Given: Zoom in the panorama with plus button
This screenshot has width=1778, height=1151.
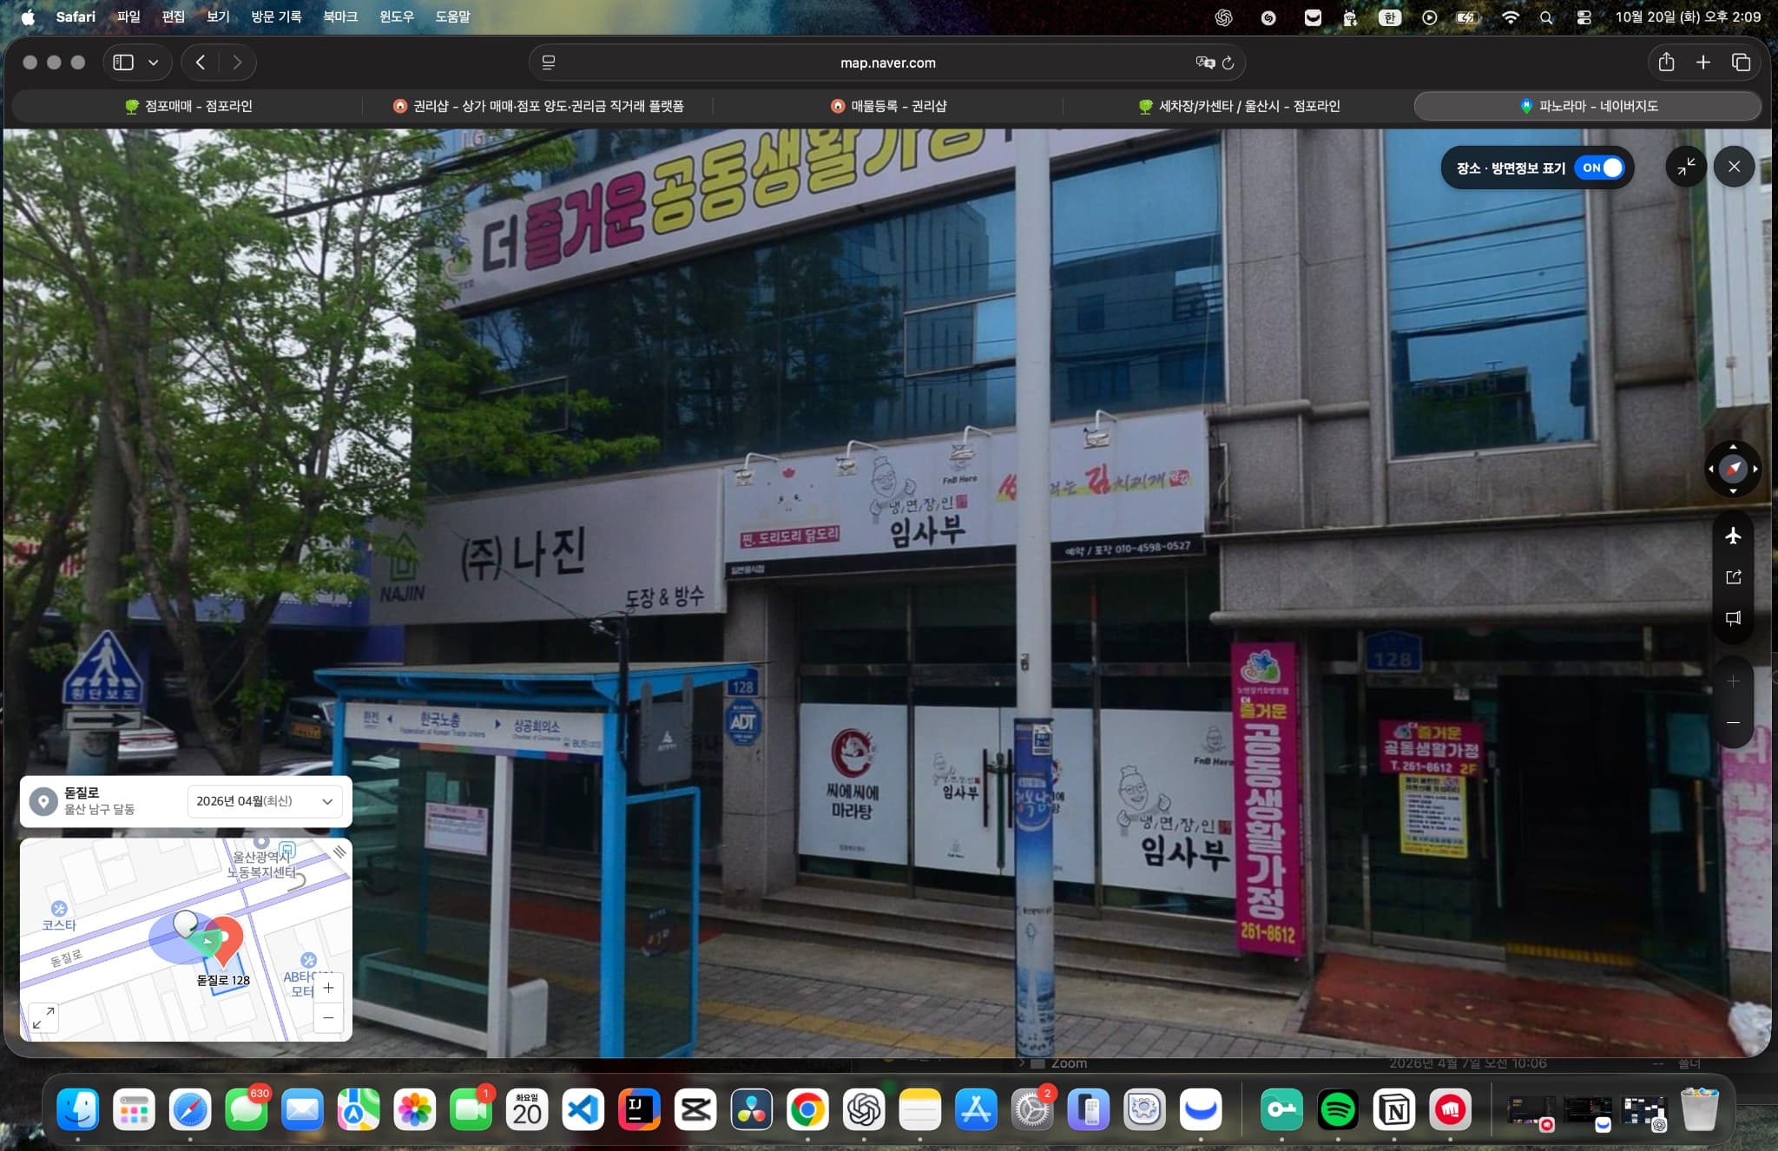Looking at the screenshot, I should [1733, 681].
